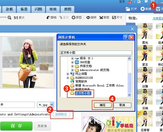Select OLBN20121128 folder in the tree

tap(84, 78)
